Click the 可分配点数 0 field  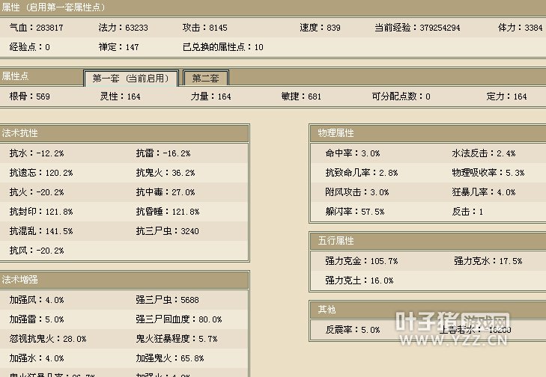coord(401,96)
